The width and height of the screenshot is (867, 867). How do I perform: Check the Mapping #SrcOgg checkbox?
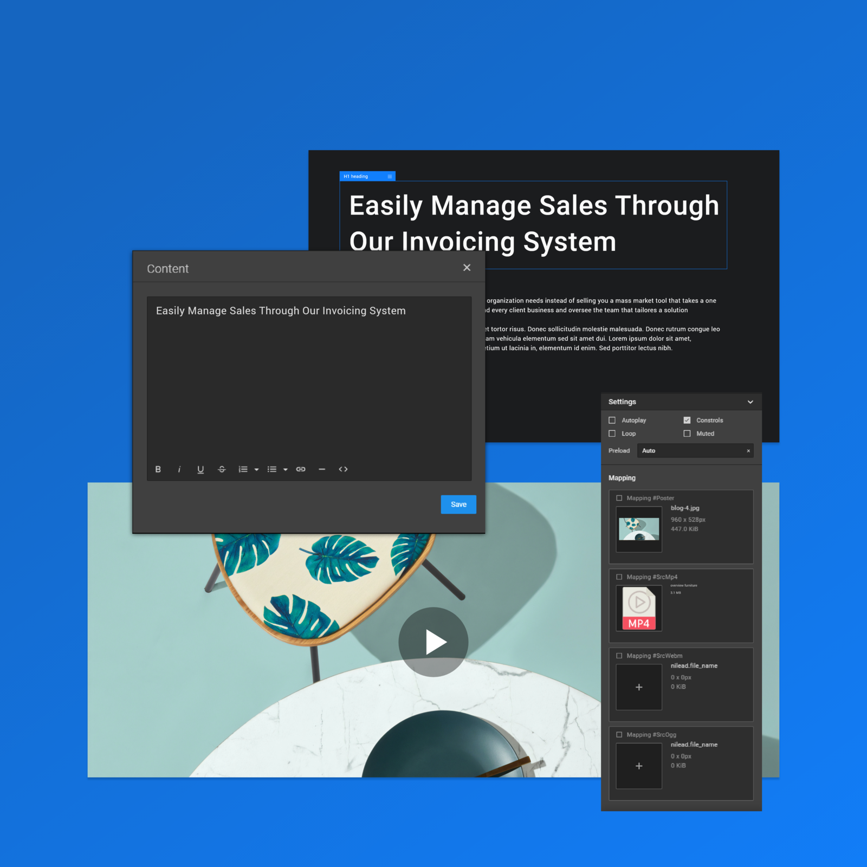(619, 735)
